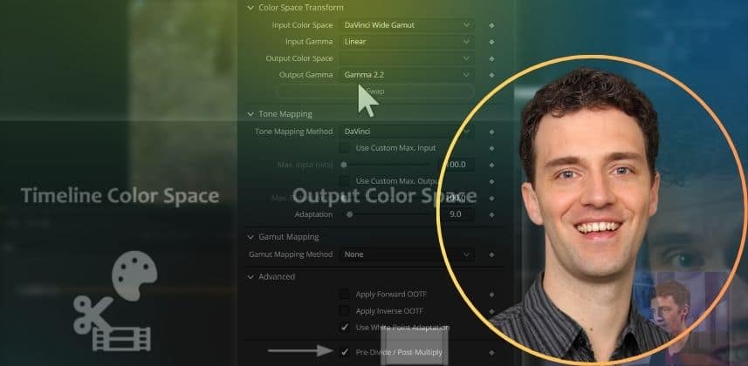Enable Apply Inverse OOTF checkbox
The image size is (748, 366).
click(x=345, y=311)
